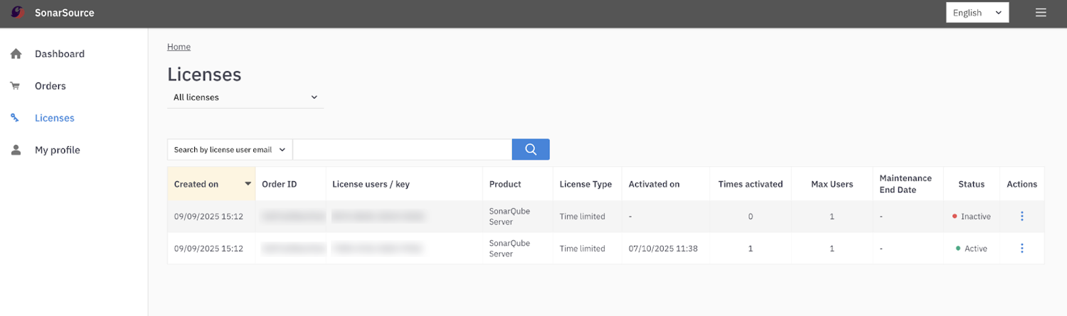
Task: Click the Status column header
Action: pos(971,184)
